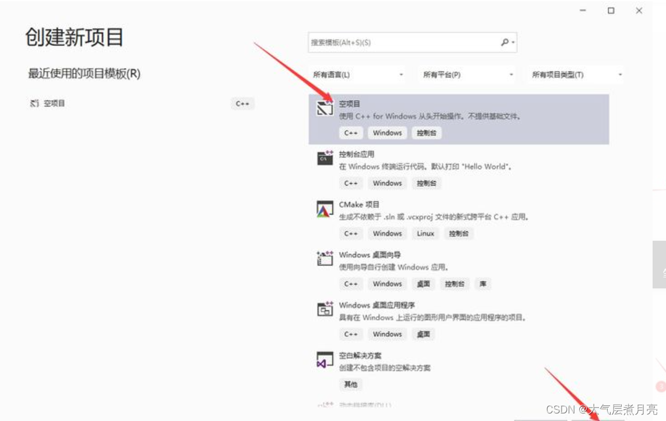The width and height of the screenshot is (666, 421).
Task: Click the 控制台 tag under Windows 桌面向导
Action: point(454,284)
